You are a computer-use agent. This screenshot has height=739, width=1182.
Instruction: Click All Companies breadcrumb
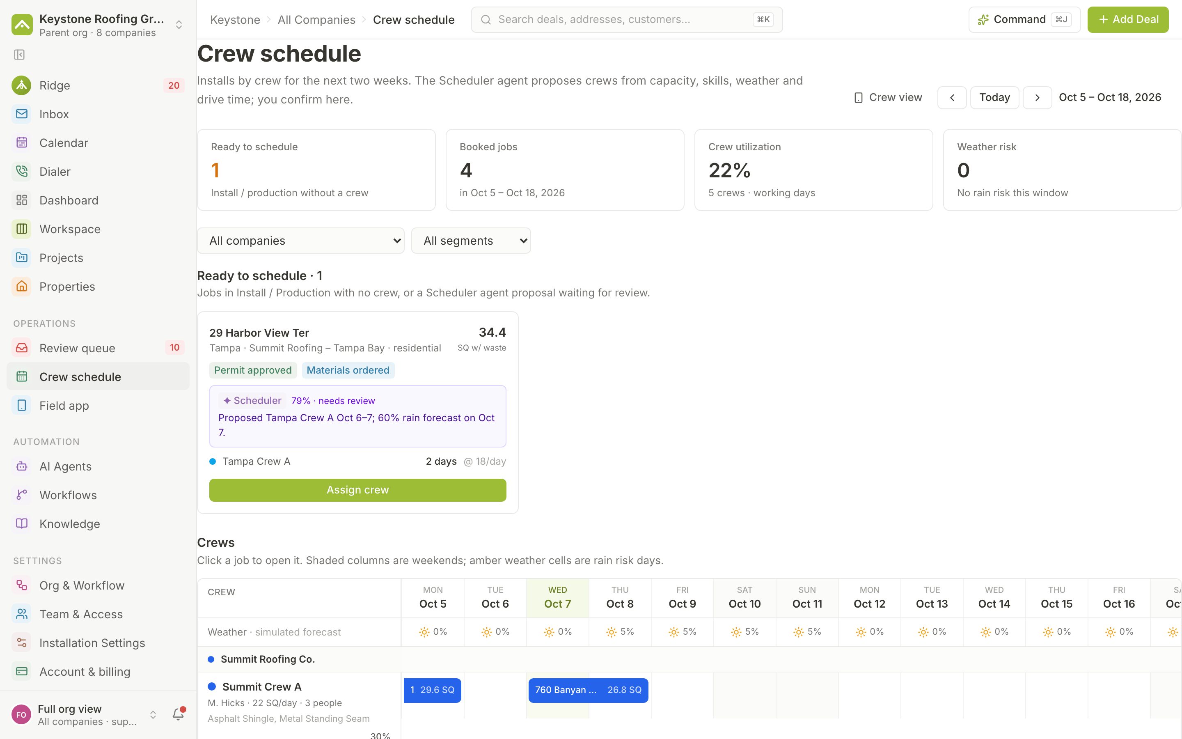(316, 20)
